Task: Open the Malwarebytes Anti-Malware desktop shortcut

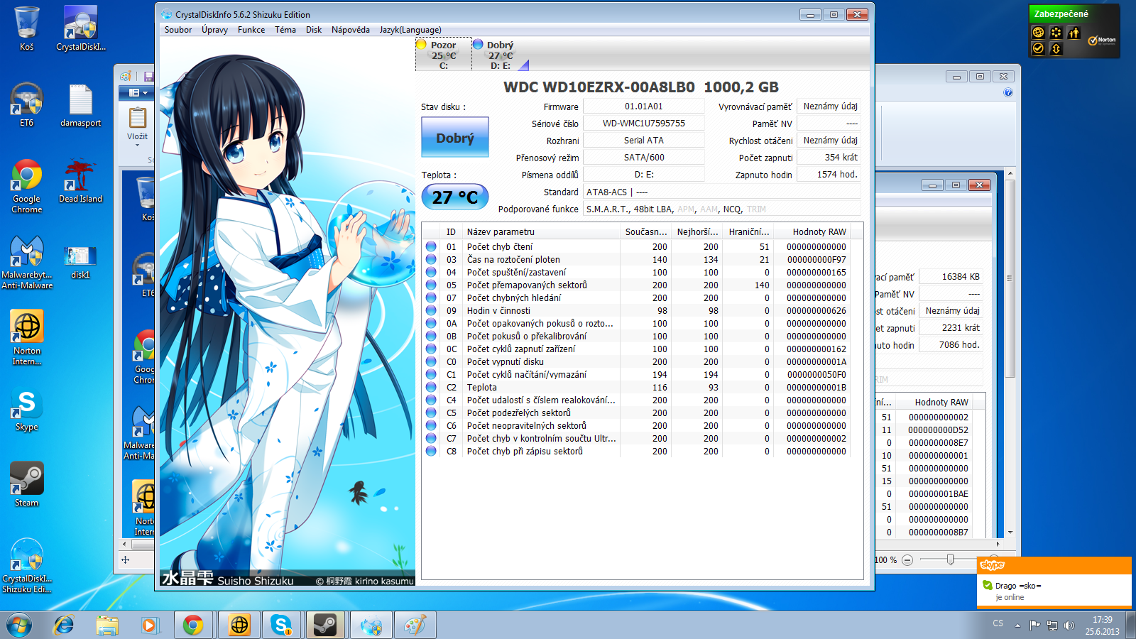Action: coord(27,262)
